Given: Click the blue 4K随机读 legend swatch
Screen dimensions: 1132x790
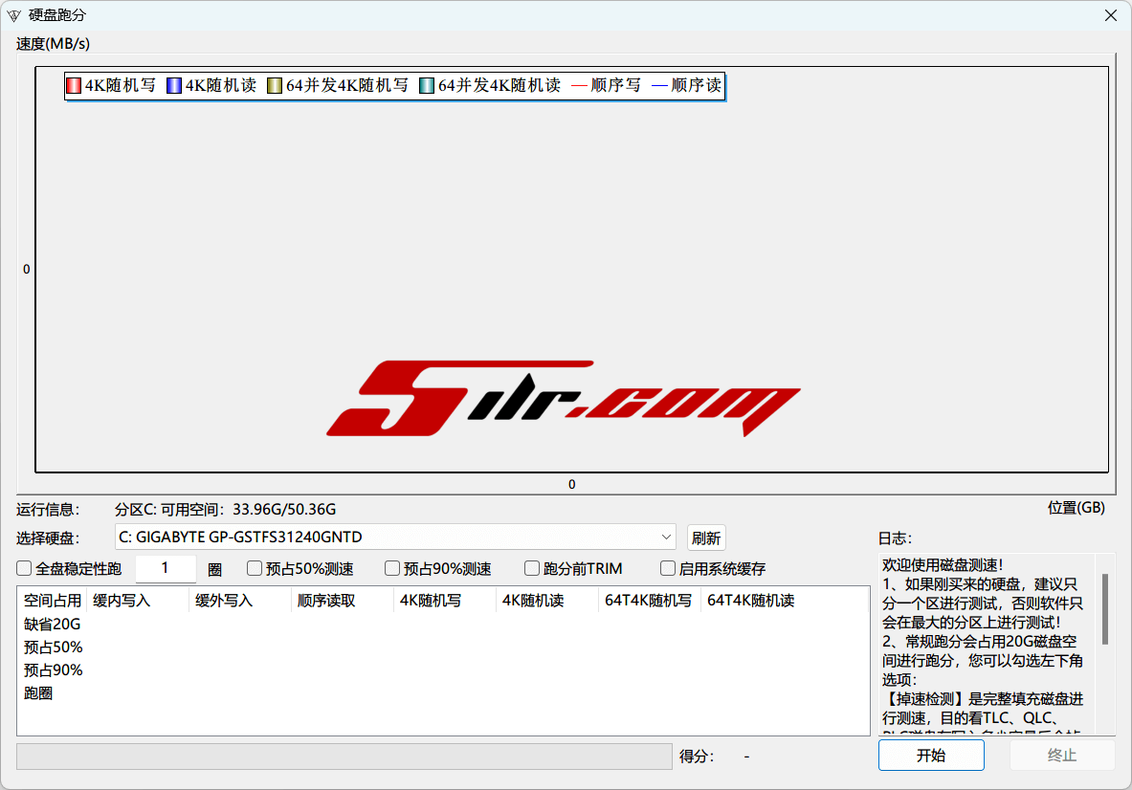Looking at the screenshot, I should tap(173, 85).
